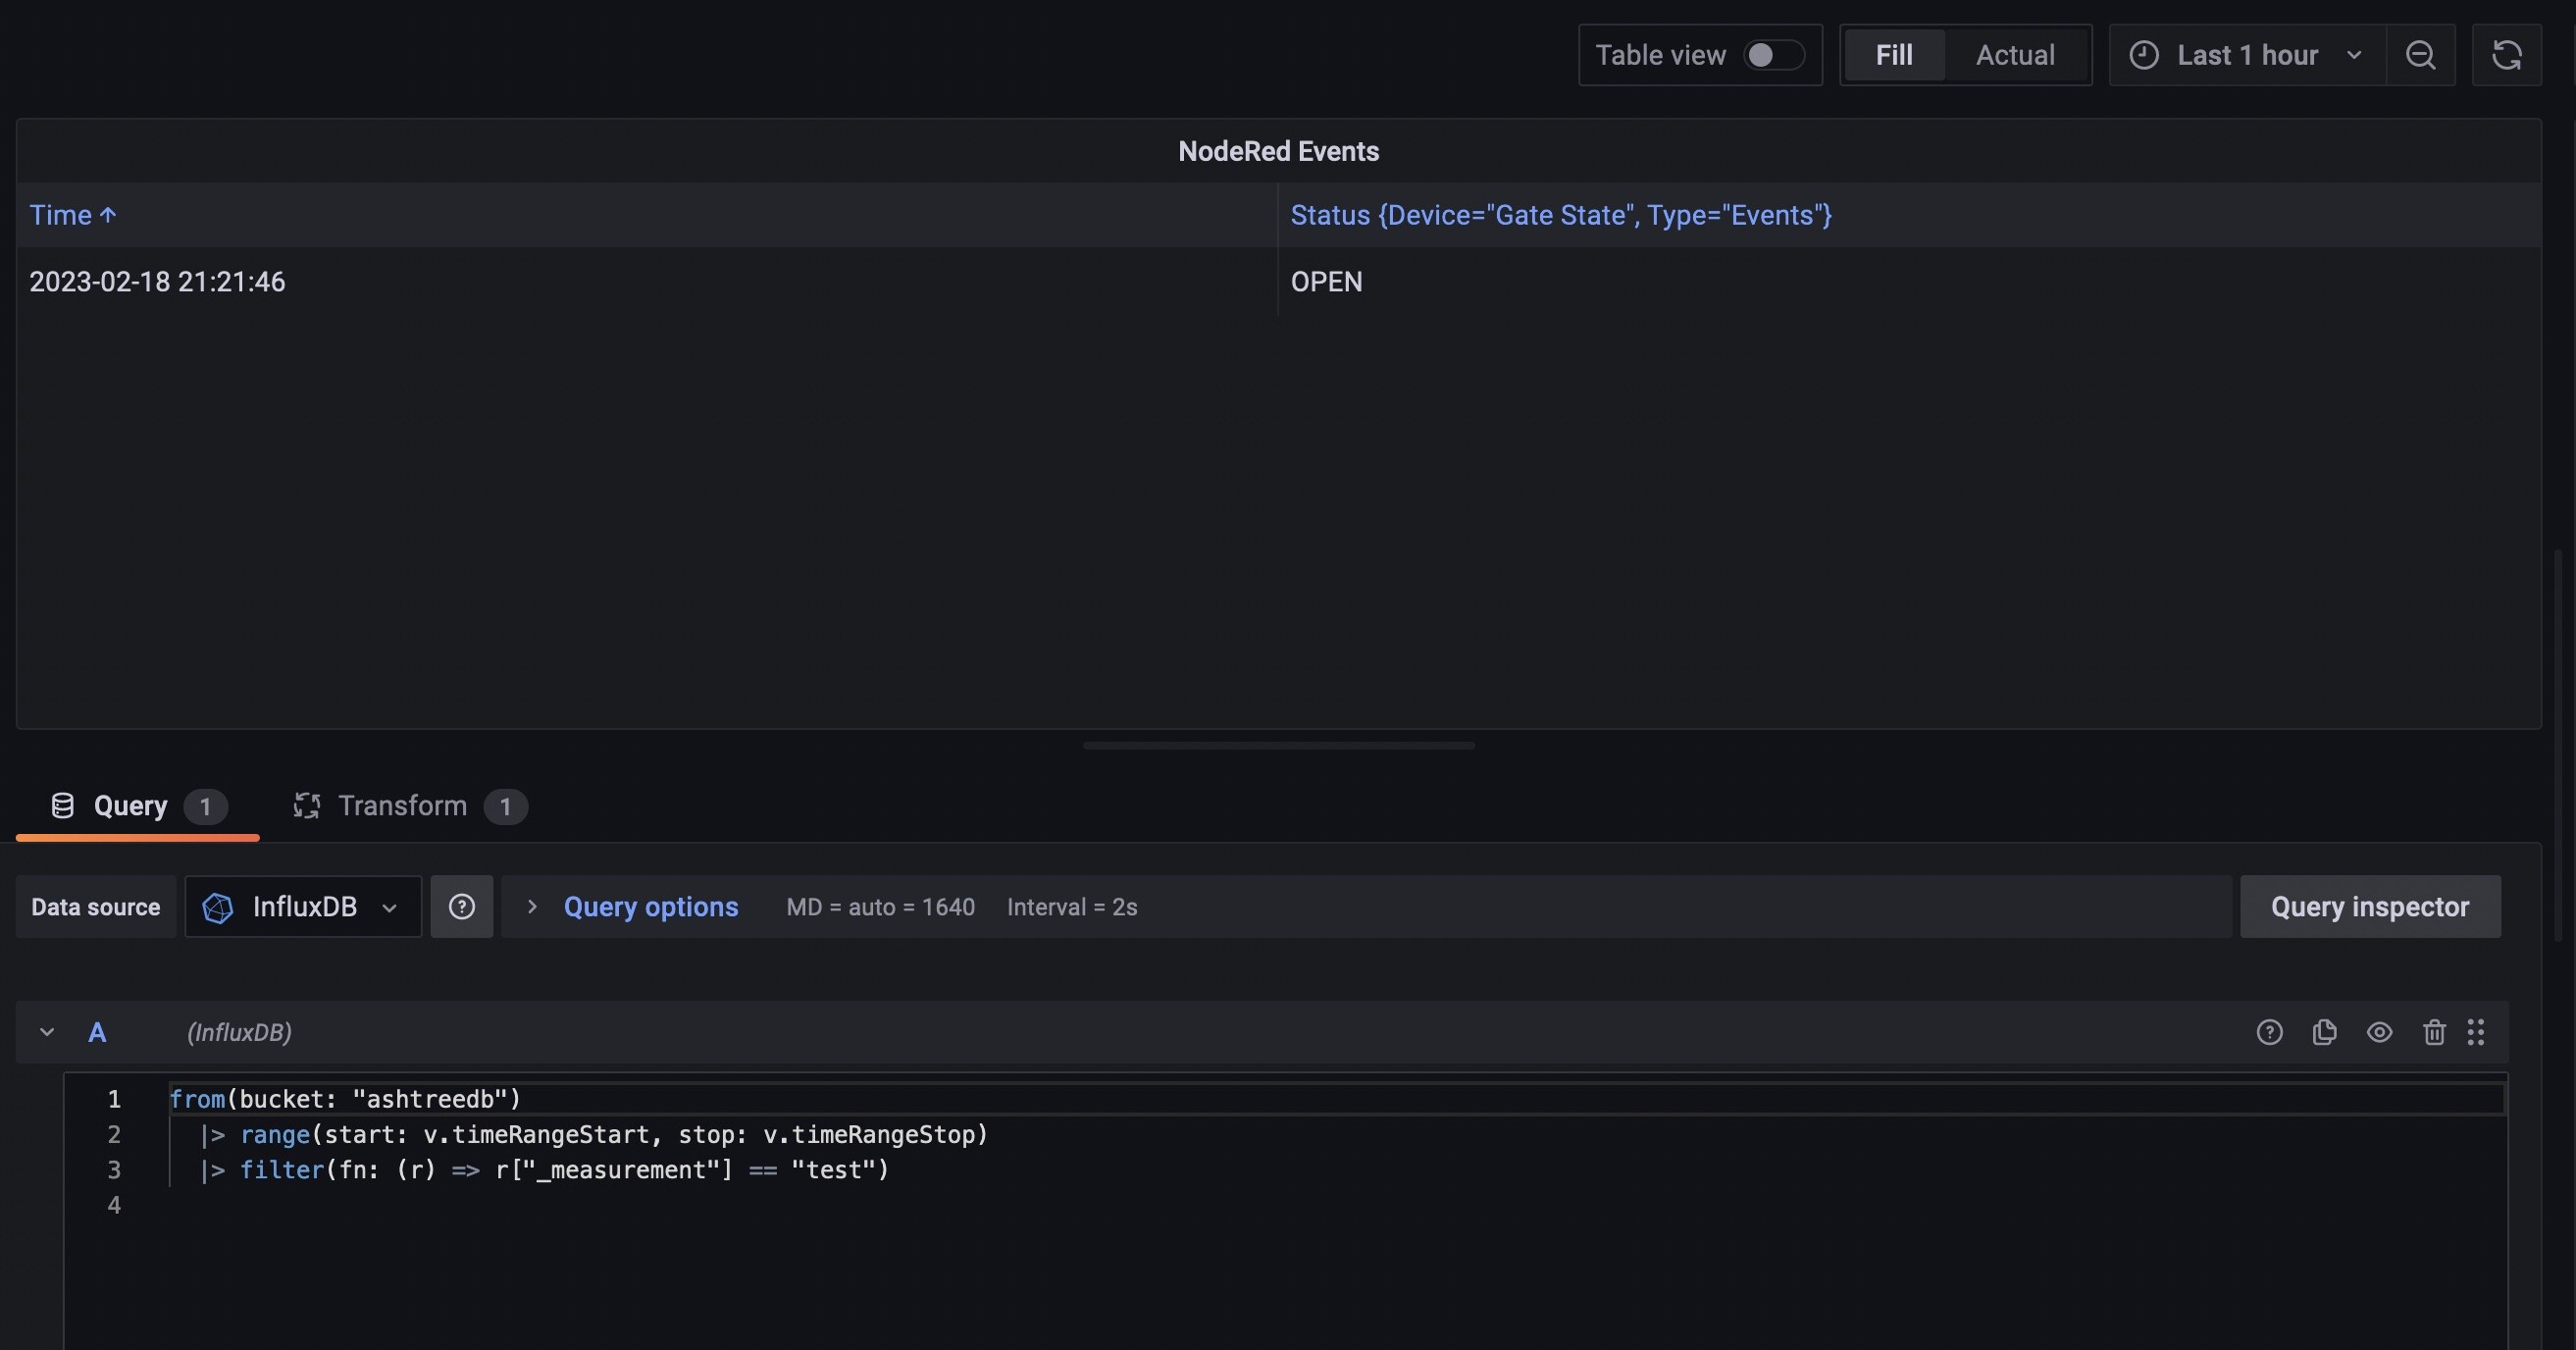Show help for query A

2269,1032
